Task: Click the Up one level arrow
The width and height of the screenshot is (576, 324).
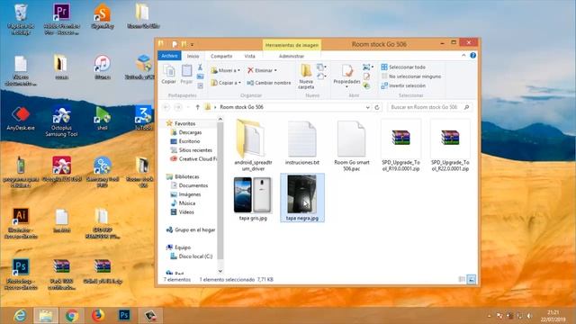Action: (x=198, y=107)
